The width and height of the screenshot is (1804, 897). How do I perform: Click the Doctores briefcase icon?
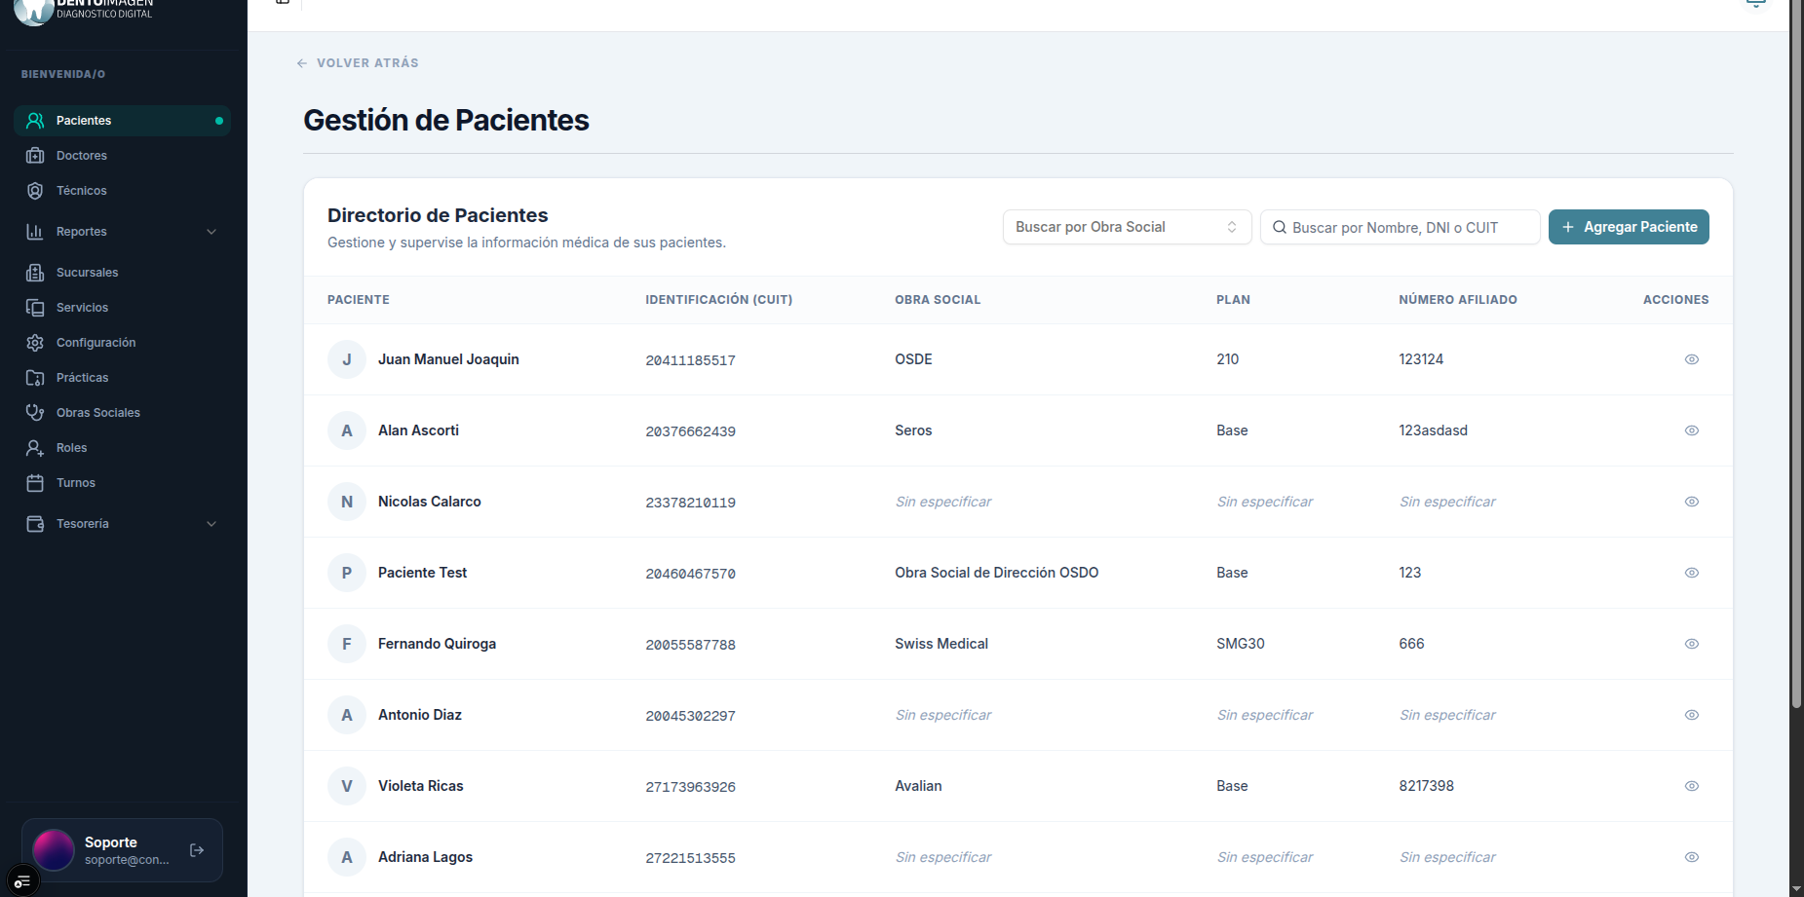click(35, 156)
